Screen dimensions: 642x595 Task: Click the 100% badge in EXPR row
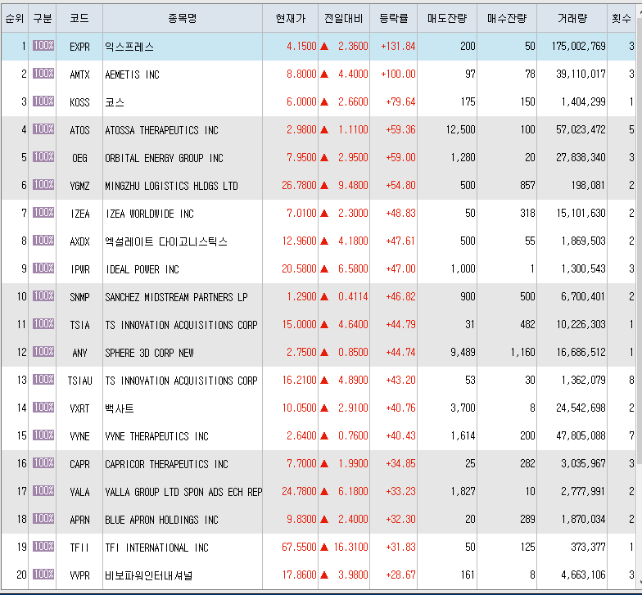(43, 46)
